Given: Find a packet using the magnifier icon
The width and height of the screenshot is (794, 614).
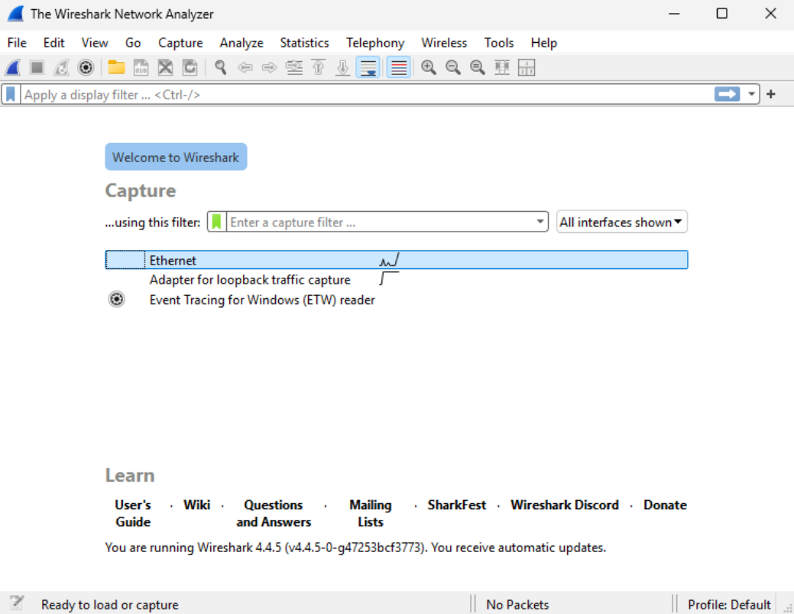Looking at the screenshot, I should pyautogui.click(x=220, y=67).
